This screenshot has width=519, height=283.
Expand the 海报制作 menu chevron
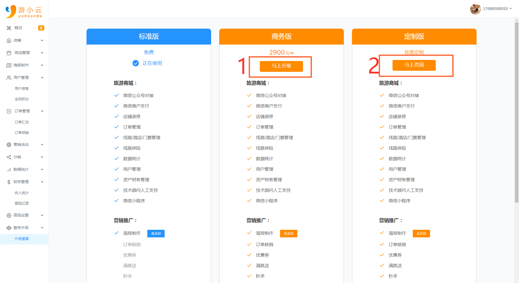(42, 65)
